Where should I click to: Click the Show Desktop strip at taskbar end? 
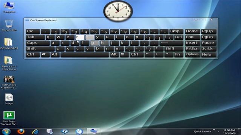239,132
